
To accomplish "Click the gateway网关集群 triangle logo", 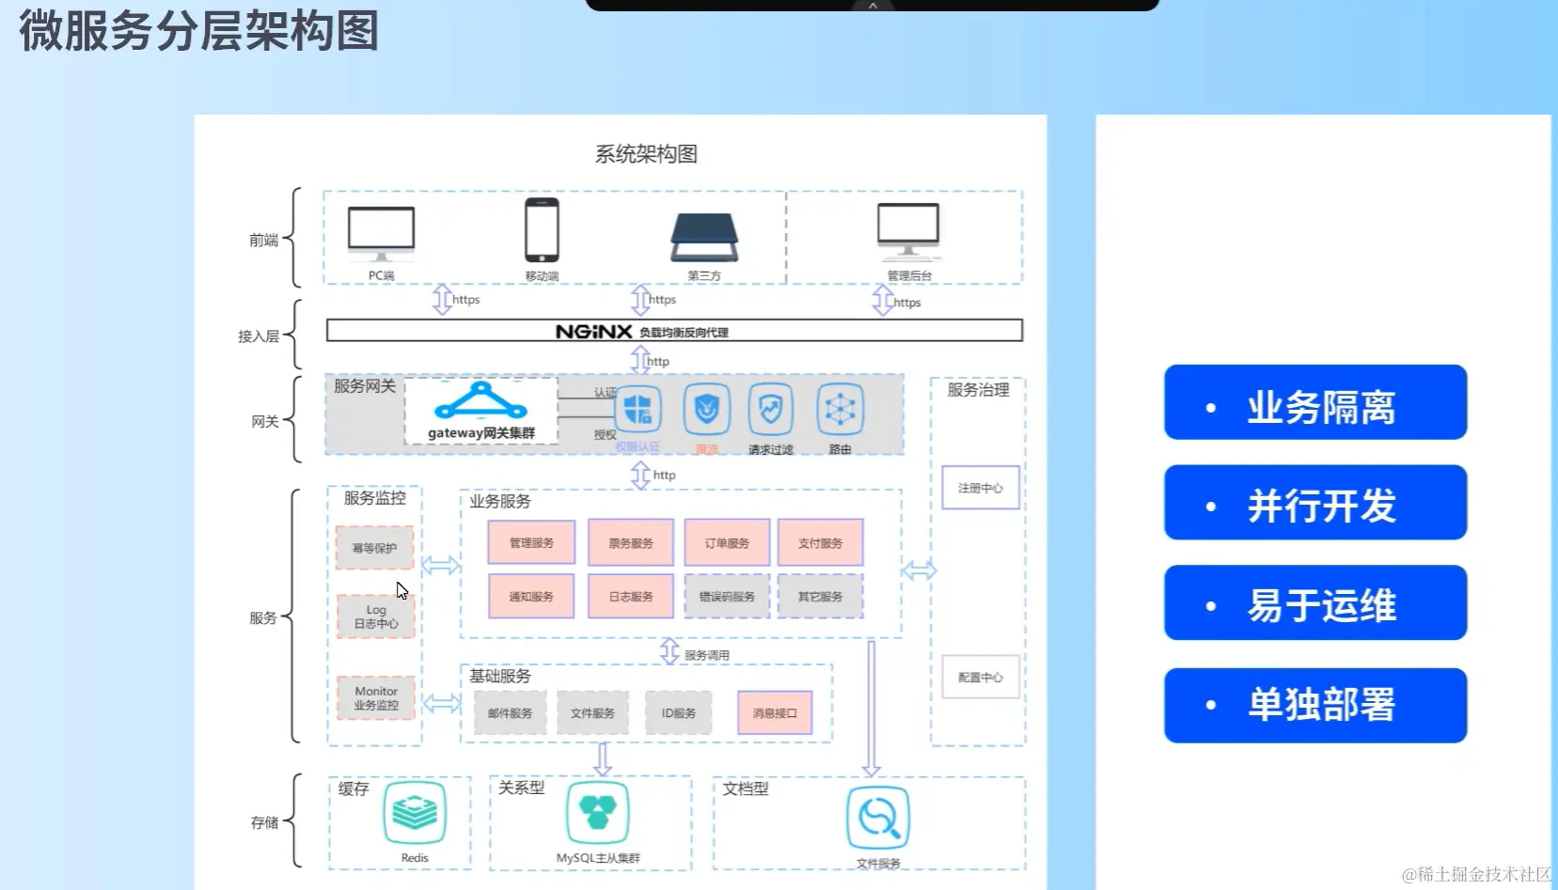I will point(481,401).
